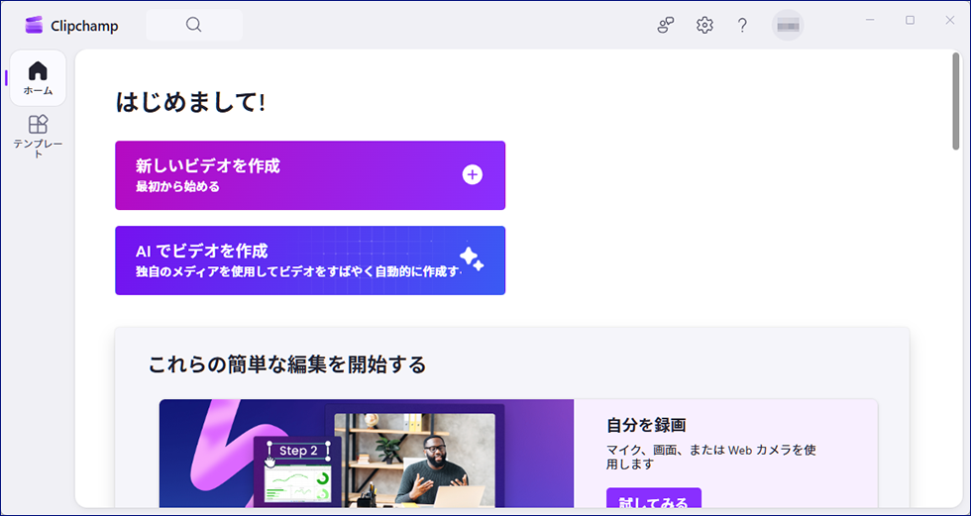The image size is (971, 516).
Task: Click the plus icon on new video button
Action: click(x=473, y=175)
